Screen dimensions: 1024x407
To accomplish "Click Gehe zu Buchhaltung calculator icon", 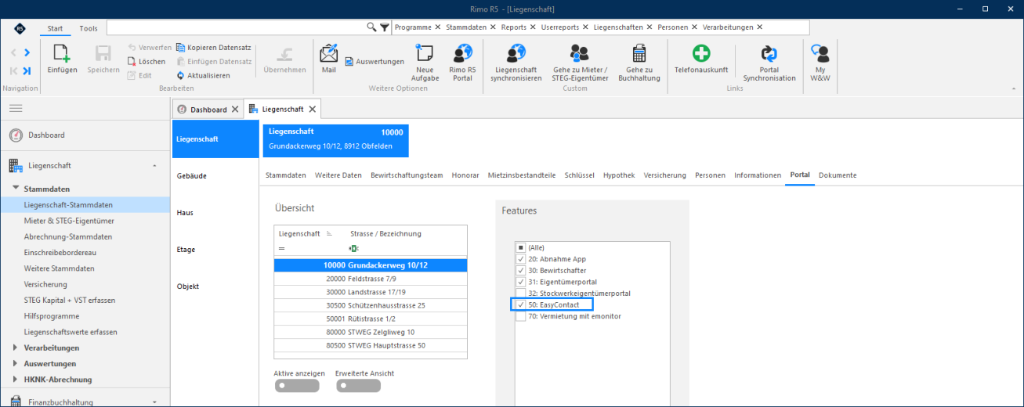I will (639, 54).
